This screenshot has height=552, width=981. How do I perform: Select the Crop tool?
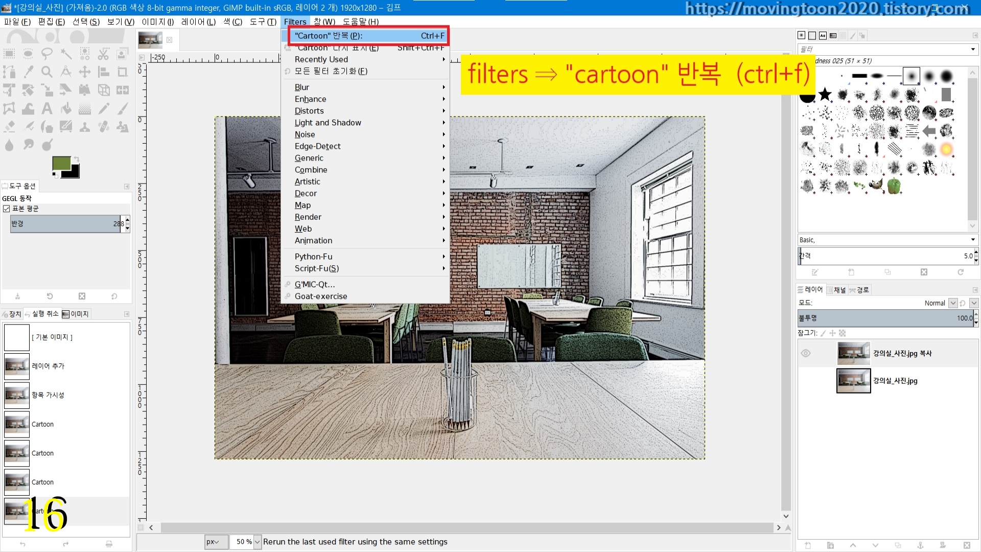123,72
